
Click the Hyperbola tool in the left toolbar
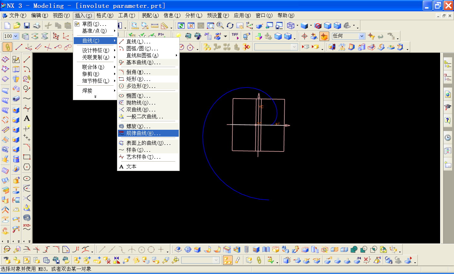coord(27,198)
